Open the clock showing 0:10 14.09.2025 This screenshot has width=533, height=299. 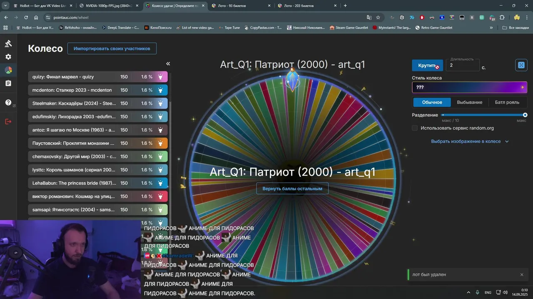tap(520, 292)
